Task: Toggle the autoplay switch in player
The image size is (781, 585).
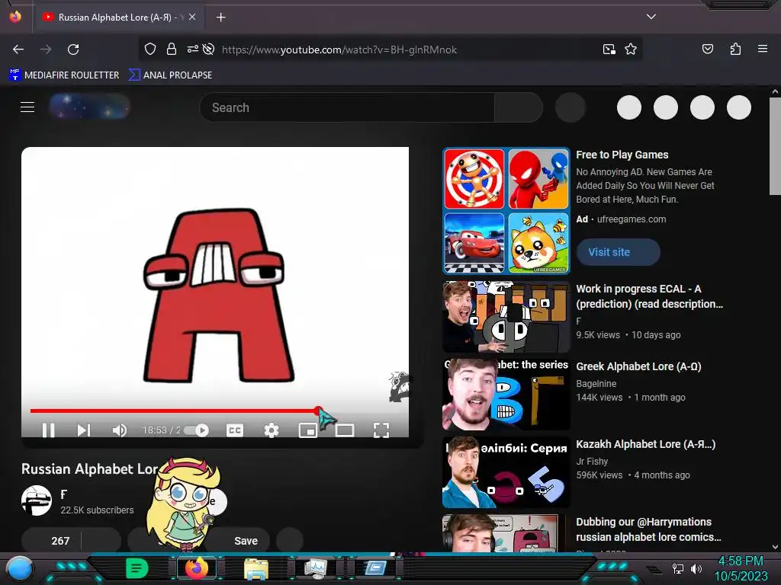Action: click(x=197, y=430)
